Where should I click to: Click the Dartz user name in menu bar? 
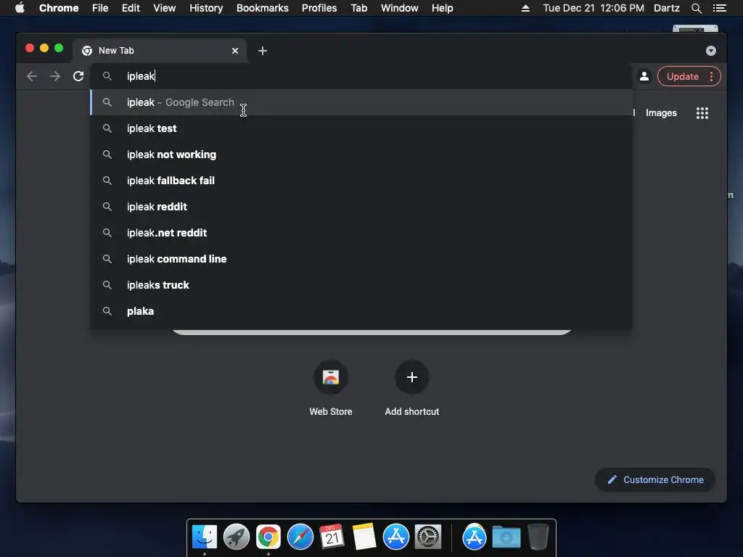[666, 8]
